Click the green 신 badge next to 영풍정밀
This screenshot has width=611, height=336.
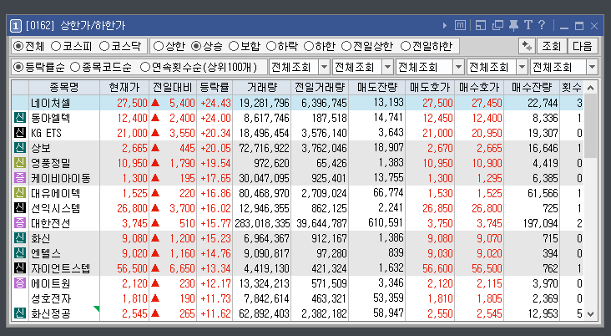pyautogui.click(x=20, y=163)
